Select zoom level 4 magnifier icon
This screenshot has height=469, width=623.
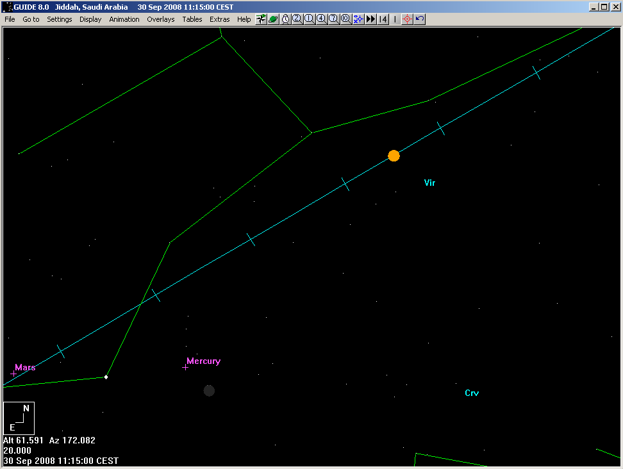321,19
